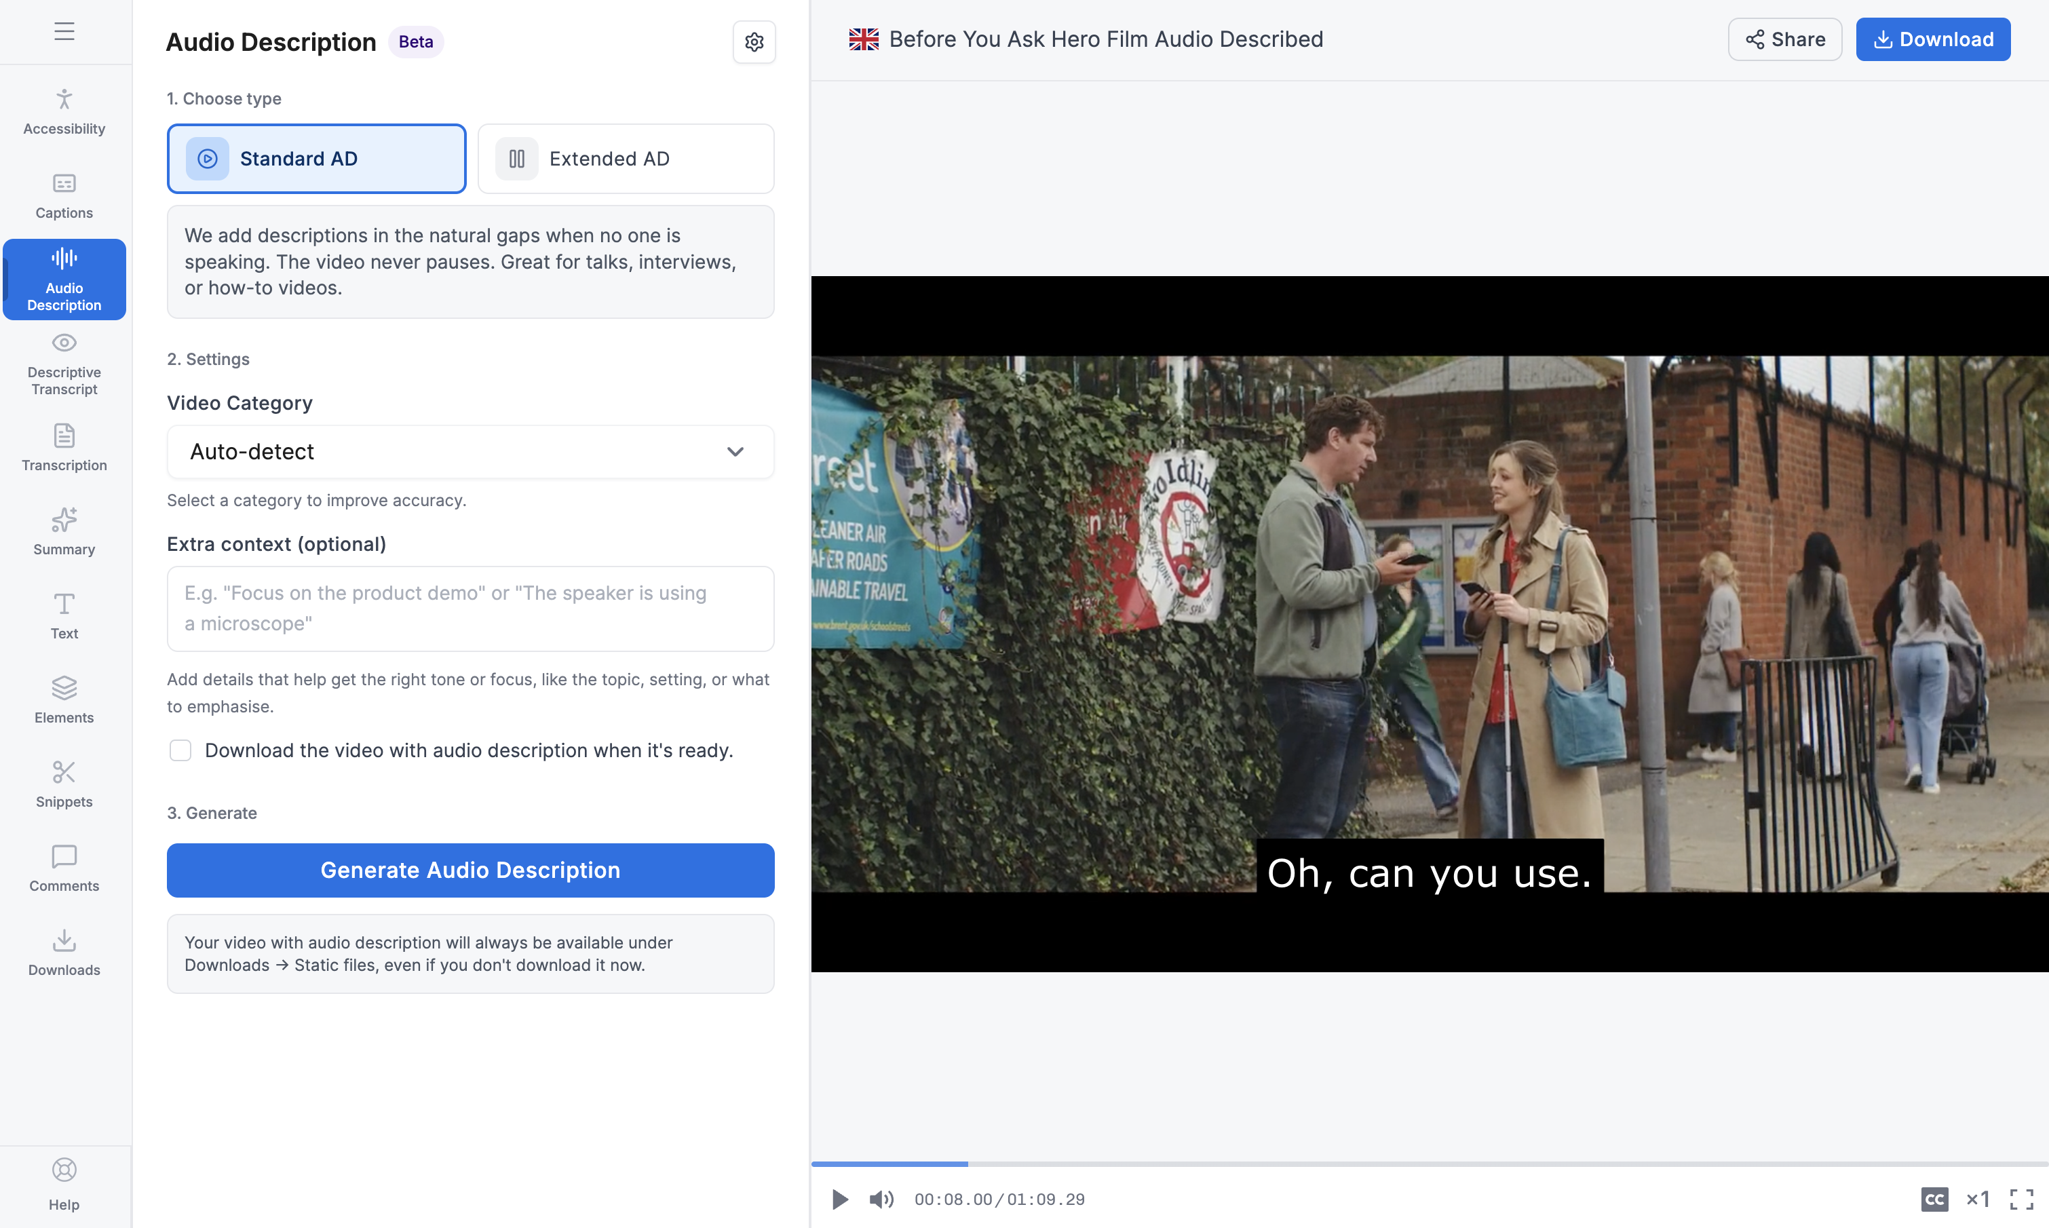Select Auto-detect in the category selector
This screenshot has width=2049, height=1228.
click(470, 452)
